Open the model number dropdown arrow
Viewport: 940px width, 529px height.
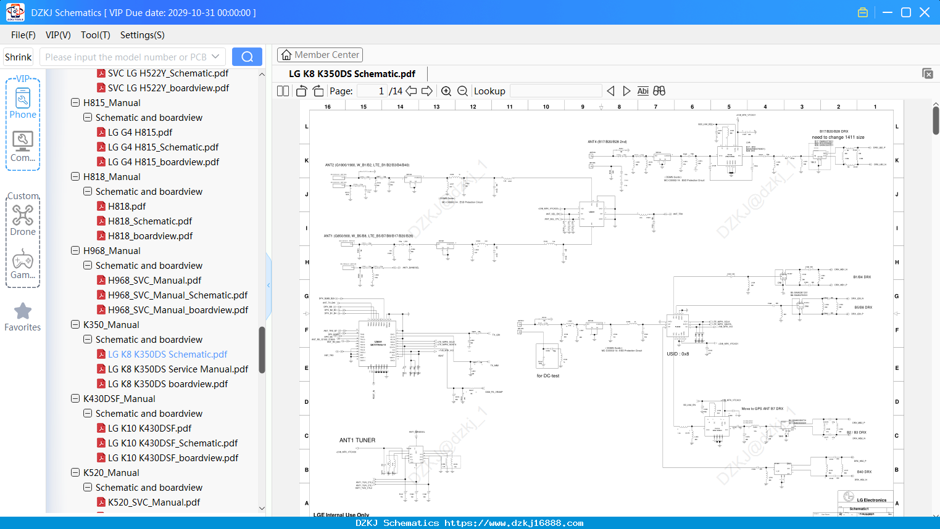(215, 57)
